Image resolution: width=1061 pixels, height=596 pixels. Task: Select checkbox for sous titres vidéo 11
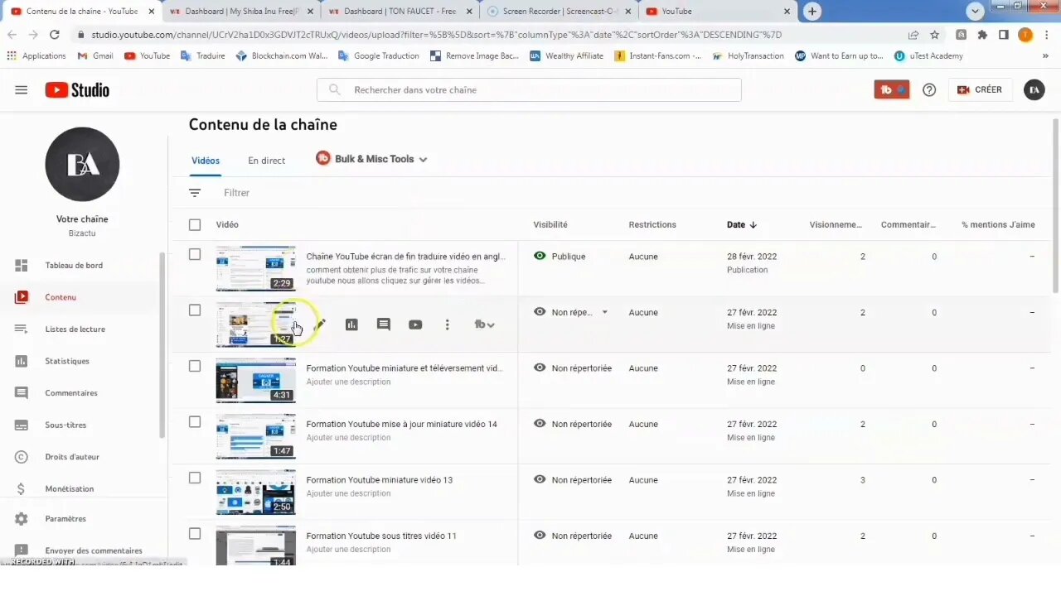click(195, 534)
